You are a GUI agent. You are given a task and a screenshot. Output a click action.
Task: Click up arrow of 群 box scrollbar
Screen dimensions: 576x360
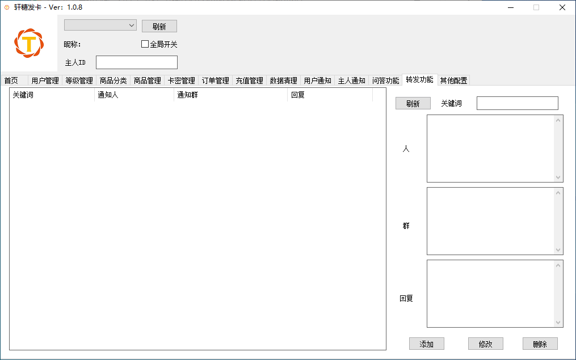point(558,193)
